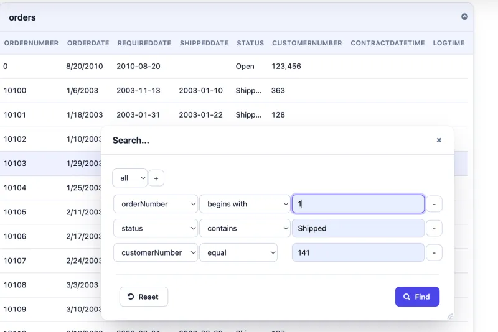Click required date 2003-01-31

(138, 115)
